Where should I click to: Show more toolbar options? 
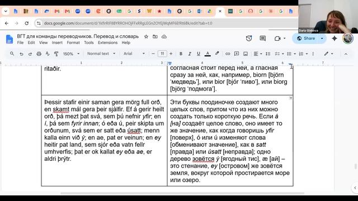coord(313,54)
